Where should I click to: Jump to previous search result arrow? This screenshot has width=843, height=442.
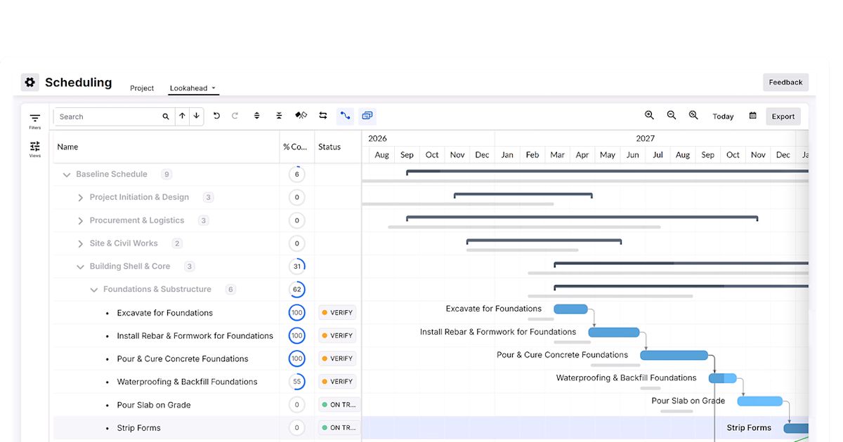[182, 116]
